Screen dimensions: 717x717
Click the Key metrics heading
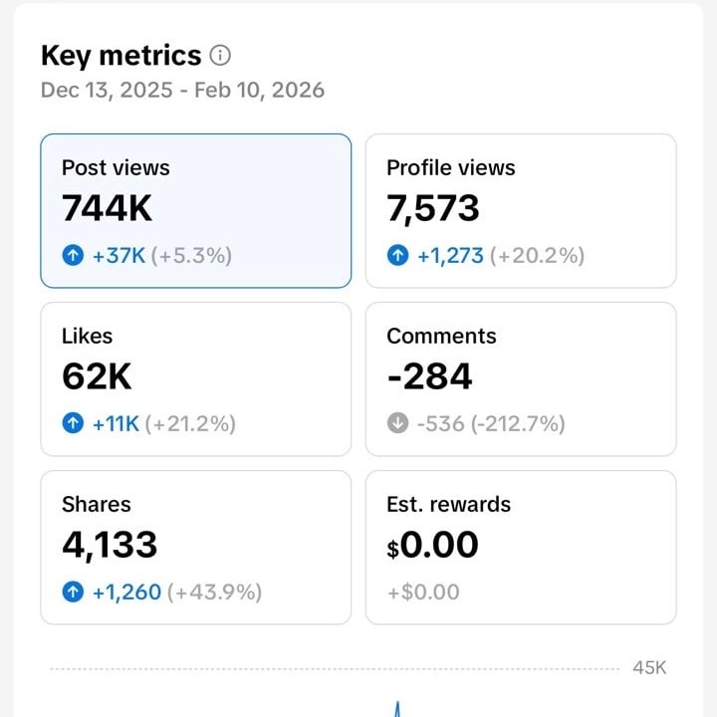coord(121,56)
